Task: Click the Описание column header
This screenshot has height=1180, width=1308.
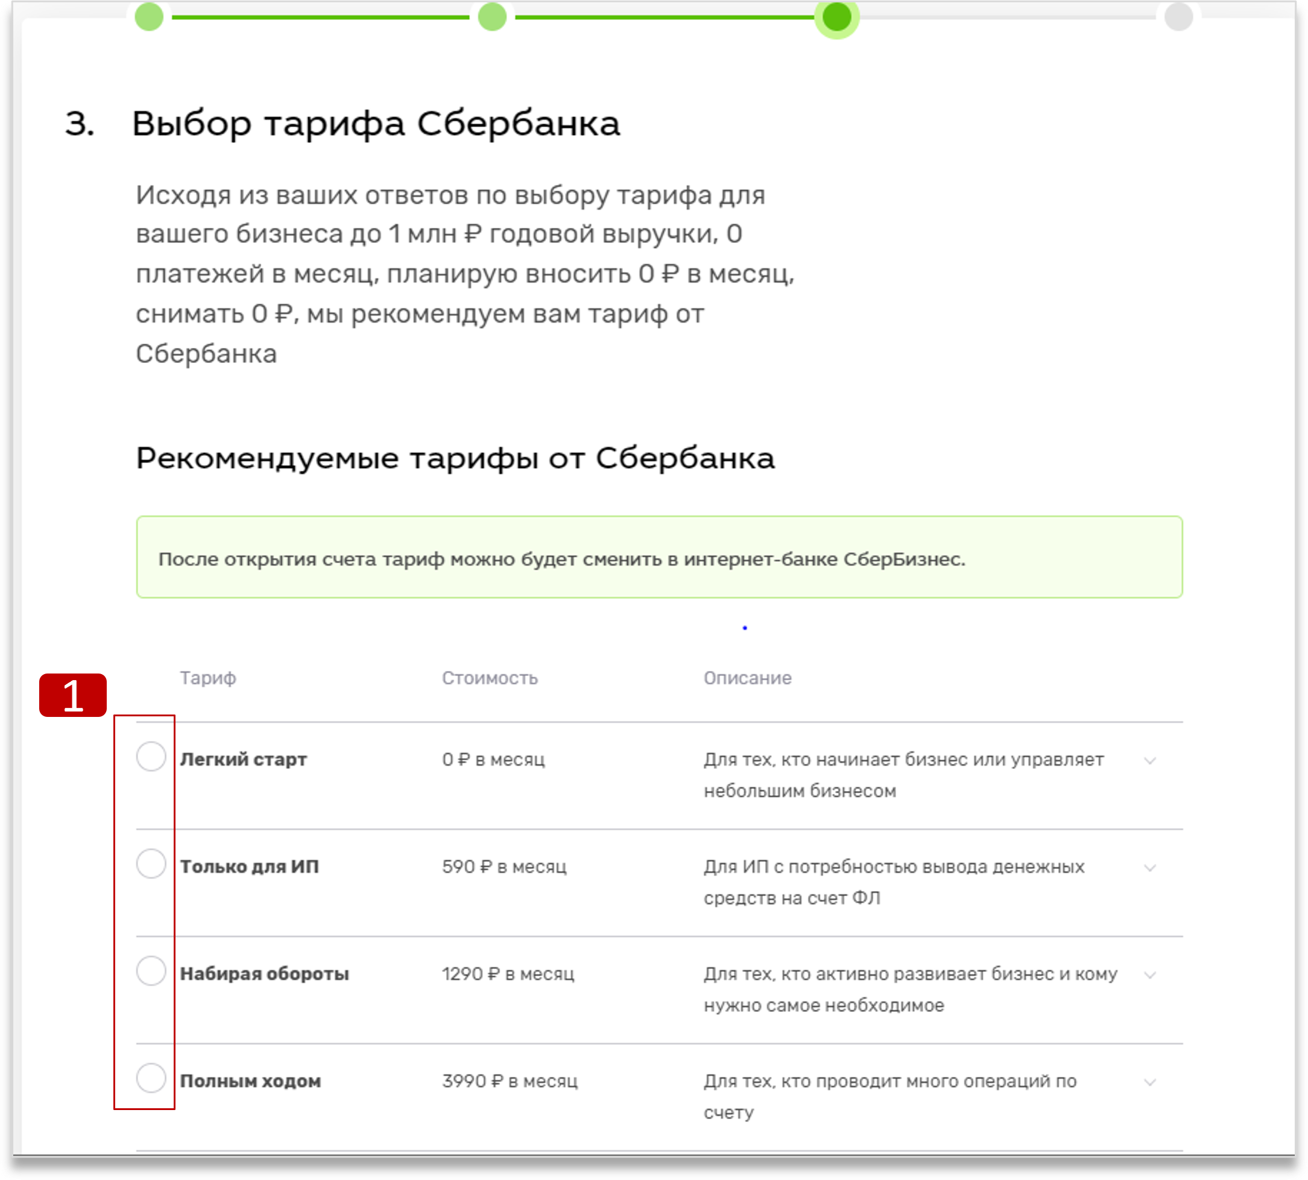Action: [748, 678]
